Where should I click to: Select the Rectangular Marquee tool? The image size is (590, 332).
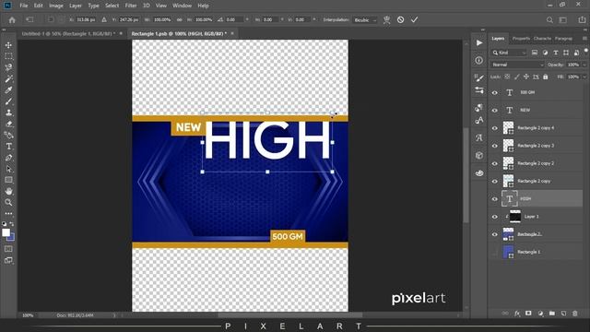point(8,56)
